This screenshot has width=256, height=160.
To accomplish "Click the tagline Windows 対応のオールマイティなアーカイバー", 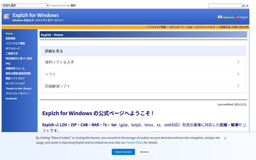I will coord(38,20).
